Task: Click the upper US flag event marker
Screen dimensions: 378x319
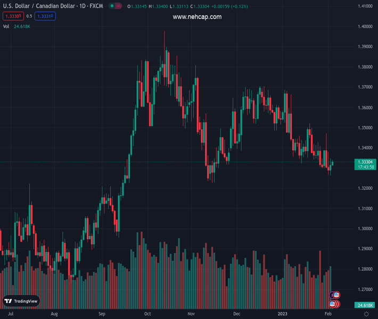Action: (x=336, y=295)
